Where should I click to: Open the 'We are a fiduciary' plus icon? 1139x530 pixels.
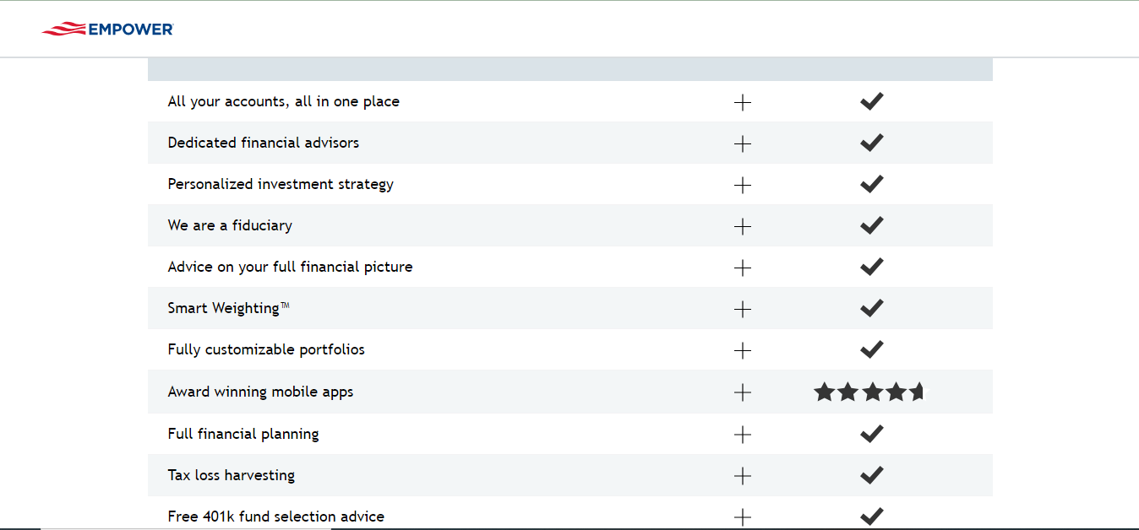point(742,226)
